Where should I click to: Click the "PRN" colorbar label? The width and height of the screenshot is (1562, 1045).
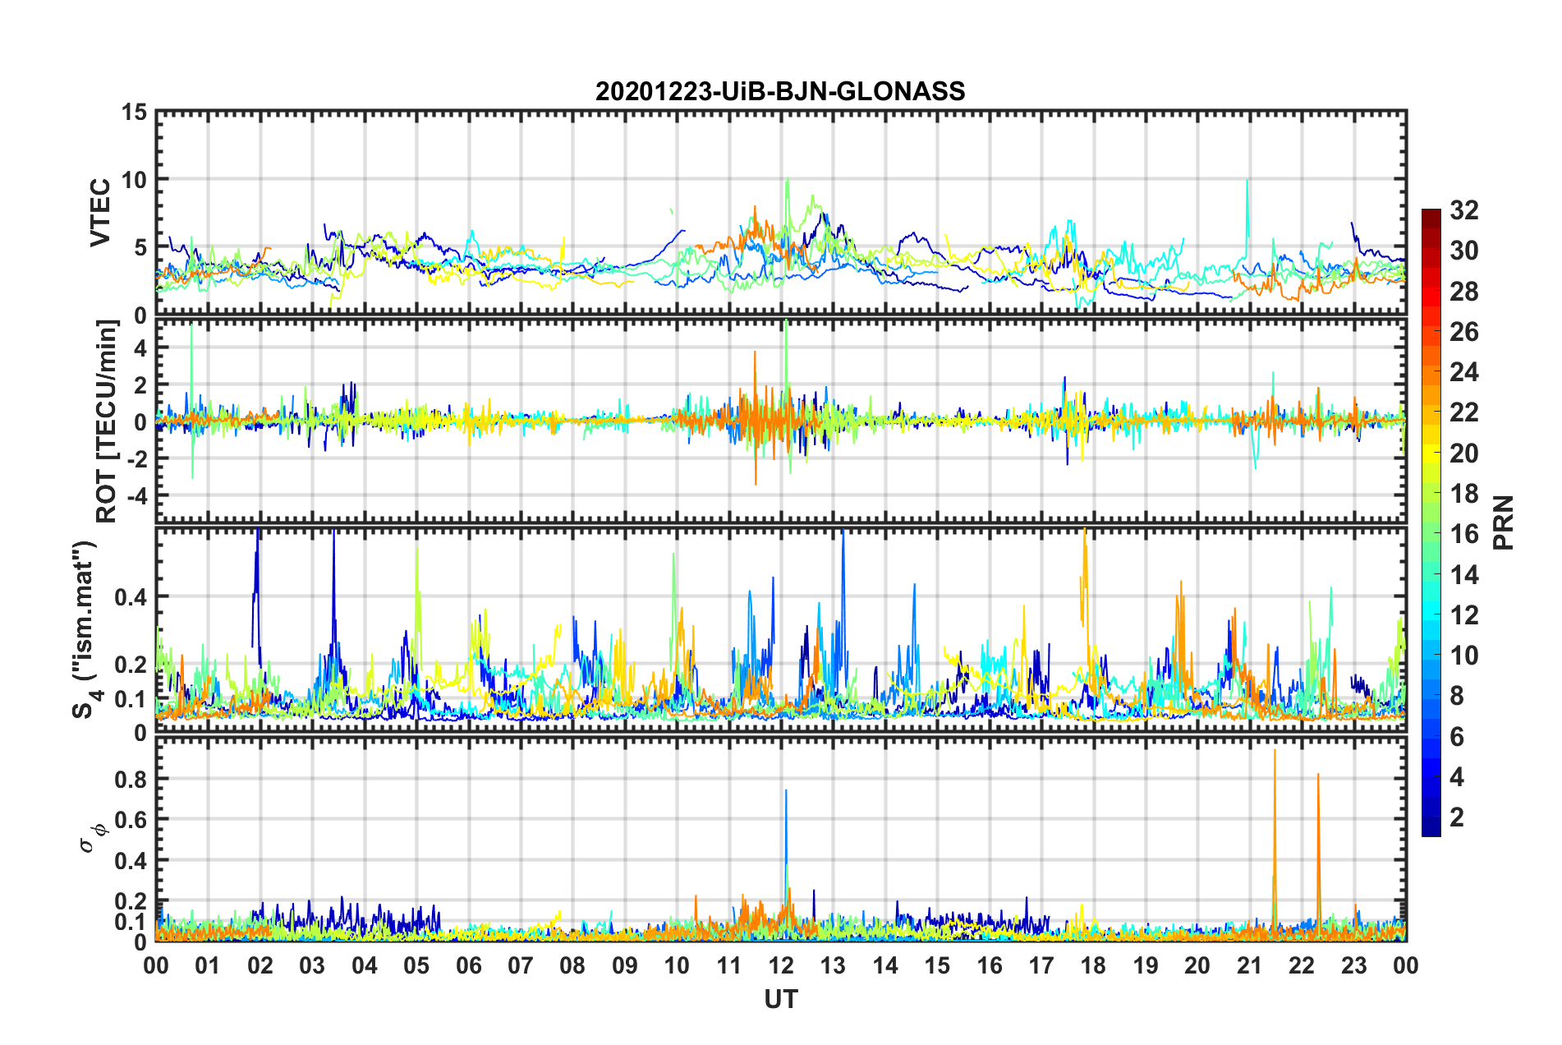(x=1504, y=522)
